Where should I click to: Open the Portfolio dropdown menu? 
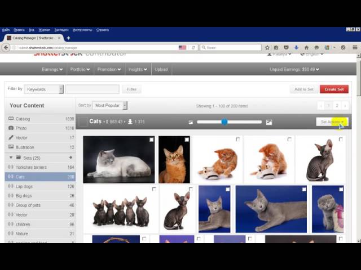click(80, 69)
